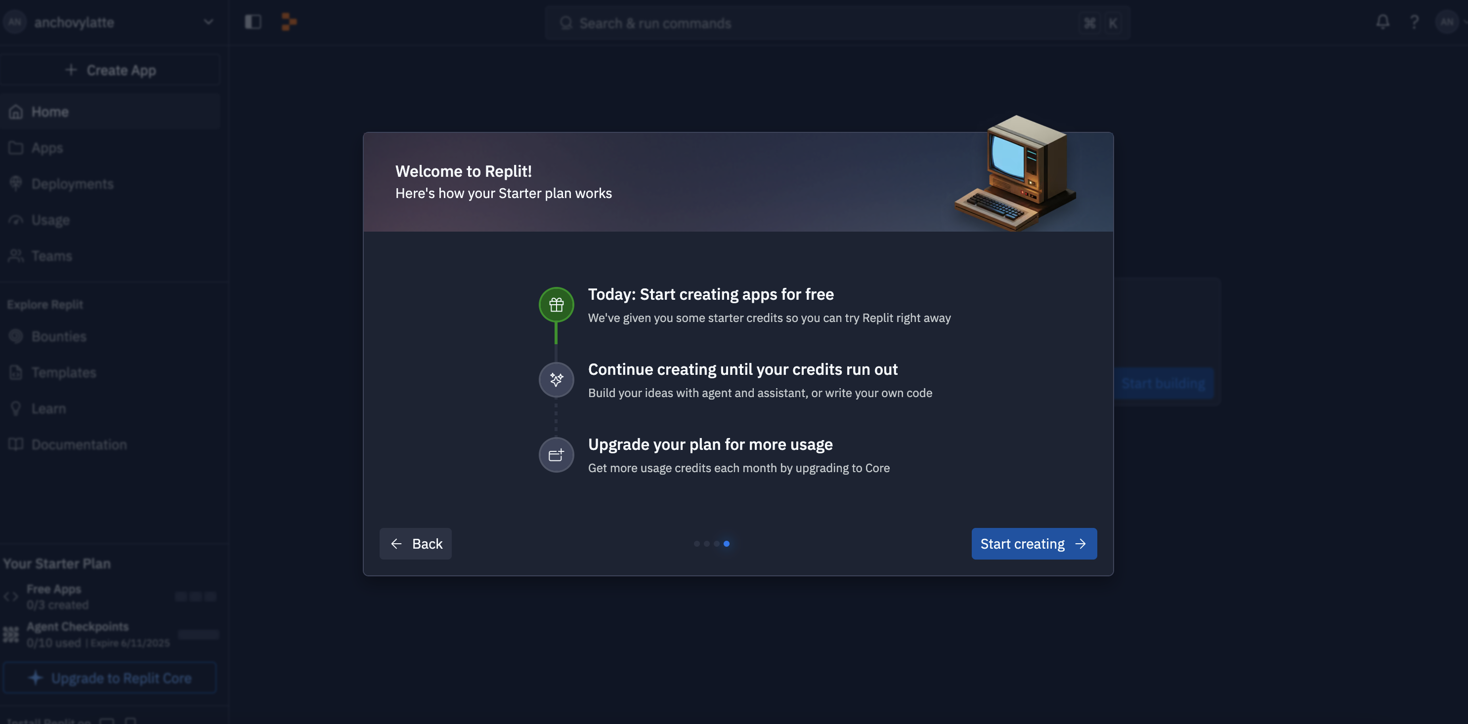Open Templates in the sidebar
1468x724 pixels.
111,372
